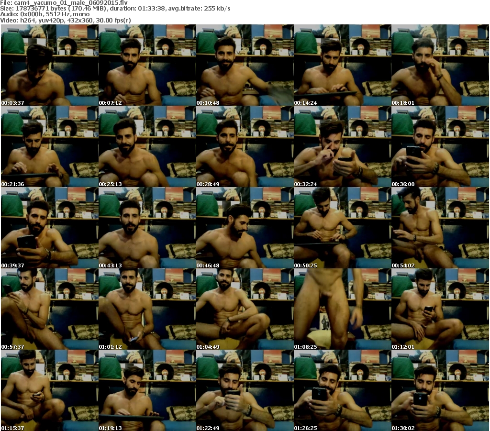
Task: Pick the thumbnail with timestamp 01:04:49
Action: [x=245, y=309]
